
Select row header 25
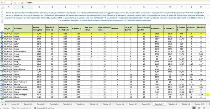2,36
